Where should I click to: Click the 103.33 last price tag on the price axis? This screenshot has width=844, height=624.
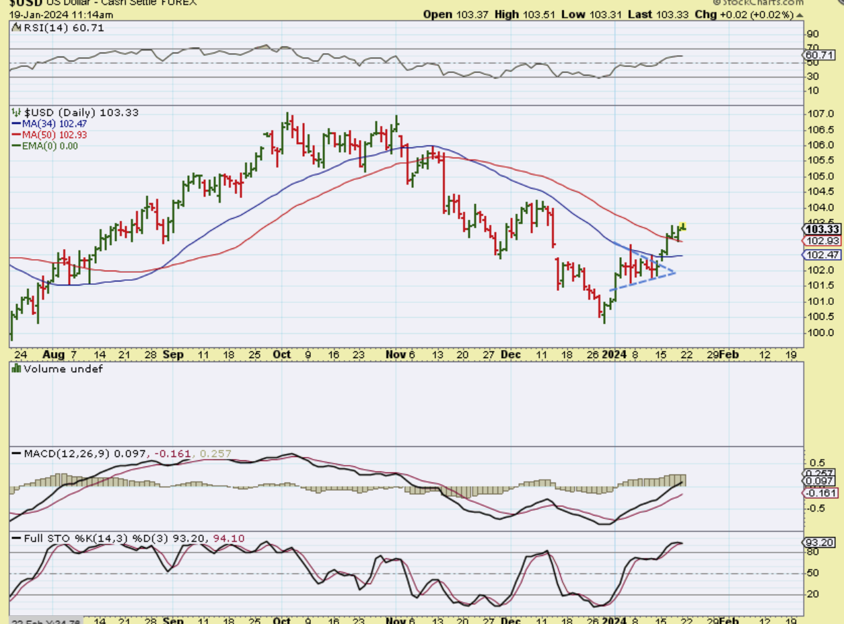(820, 229)
